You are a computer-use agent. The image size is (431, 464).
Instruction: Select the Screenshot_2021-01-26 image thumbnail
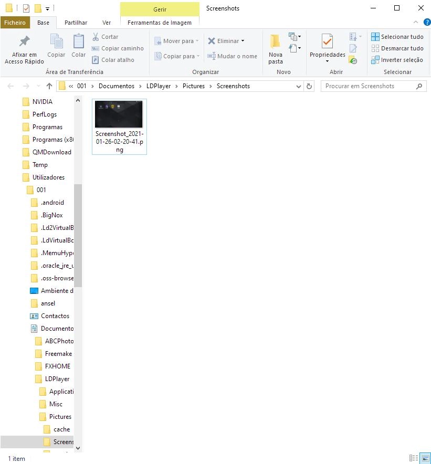[119, 114]
